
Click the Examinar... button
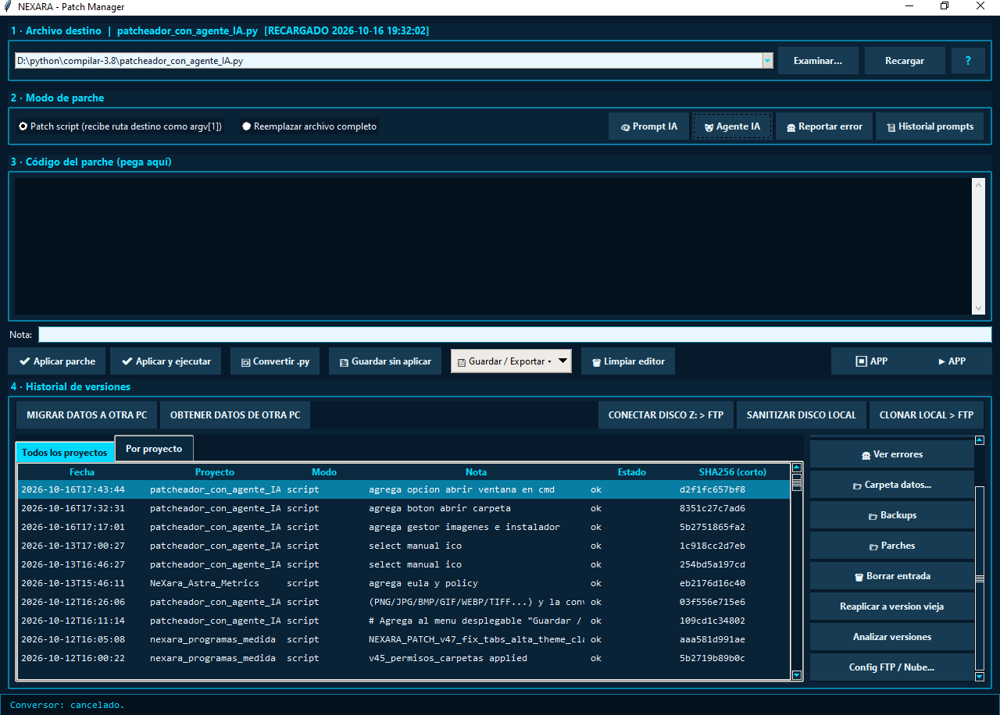(x=818, y=60)
